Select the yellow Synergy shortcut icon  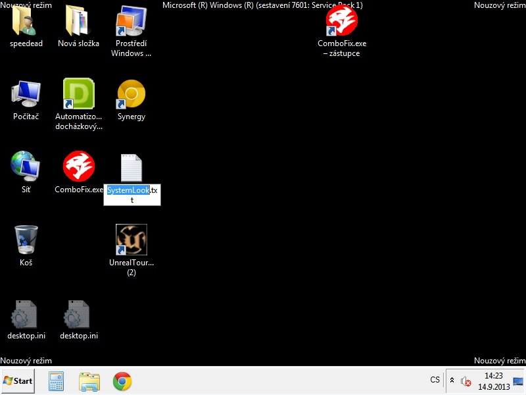click(131, 94)
